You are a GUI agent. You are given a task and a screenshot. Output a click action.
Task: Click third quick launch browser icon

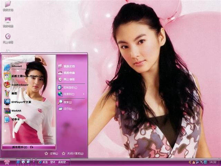click(28, 162)
